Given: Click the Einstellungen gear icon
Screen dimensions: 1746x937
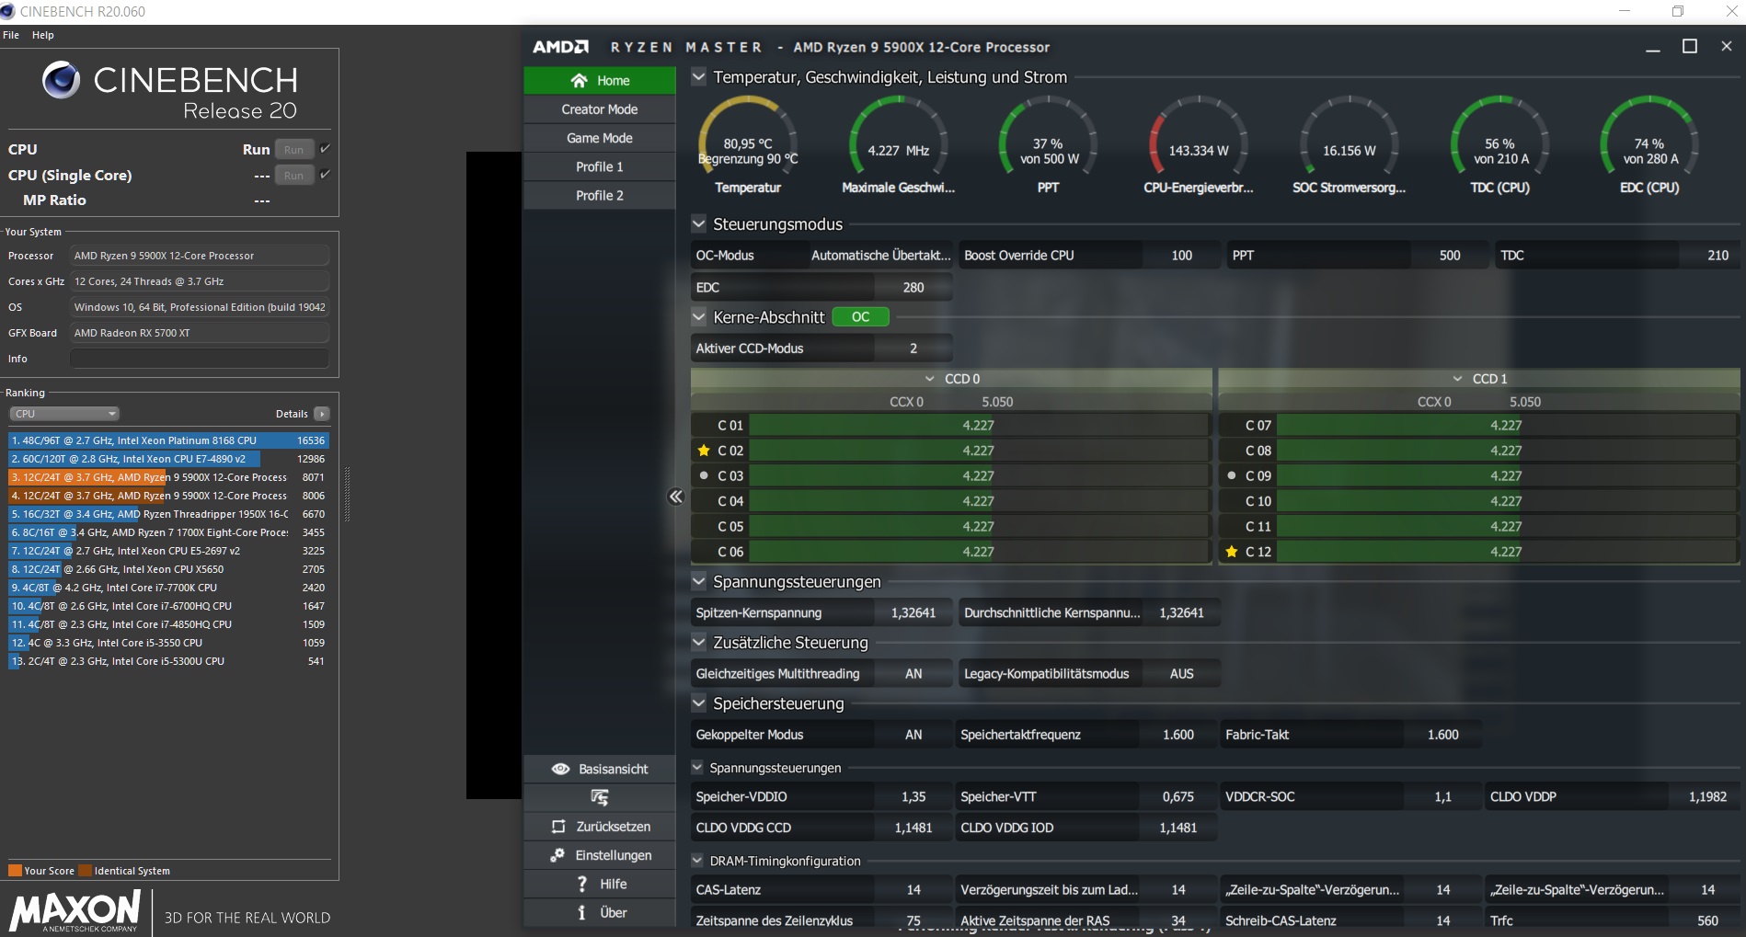Looking at the screenshot, I should pos(557,855).
